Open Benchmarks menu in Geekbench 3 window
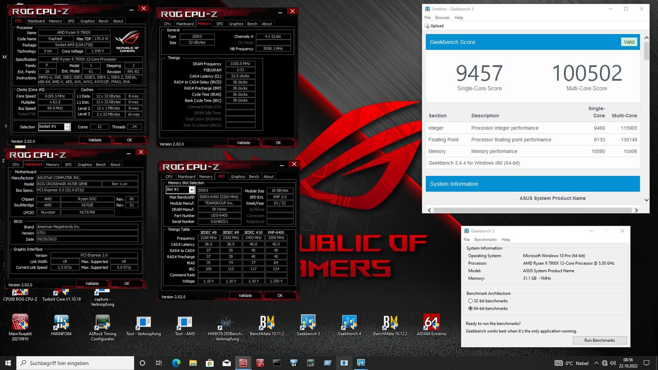This screenshot has height=370, width=658. click(485, 239)
